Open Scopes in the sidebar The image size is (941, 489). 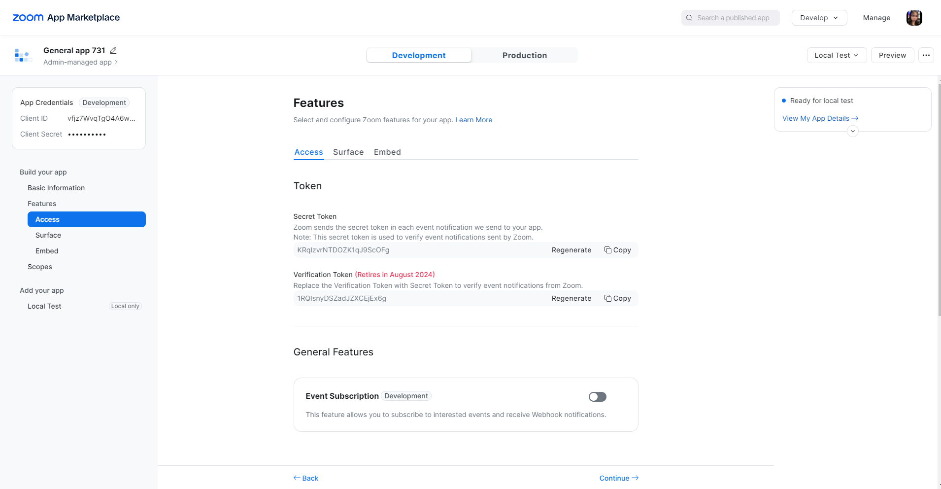coord(40,267)
